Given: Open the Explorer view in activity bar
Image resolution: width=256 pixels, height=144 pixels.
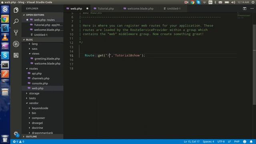Looking at the screenshot, I should 16,10.
